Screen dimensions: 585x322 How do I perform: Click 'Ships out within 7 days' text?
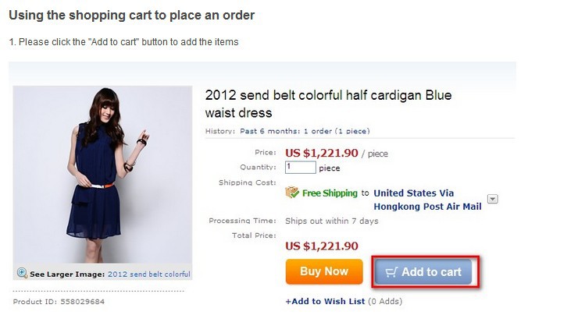(332, 221)
